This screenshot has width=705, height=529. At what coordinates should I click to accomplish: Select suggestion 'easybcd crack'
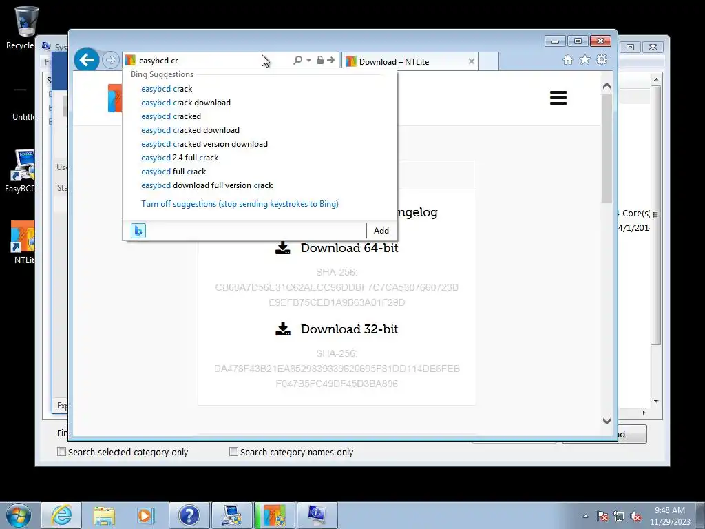167,89
